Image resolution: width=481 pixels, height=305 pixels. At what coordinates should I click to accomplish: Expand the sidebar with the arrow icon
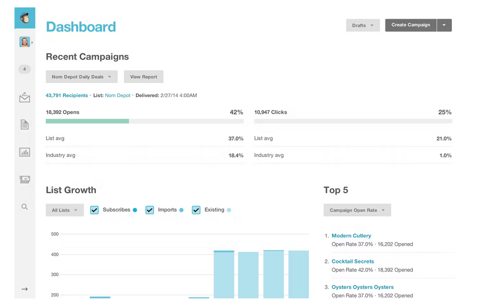pos(24,289)
